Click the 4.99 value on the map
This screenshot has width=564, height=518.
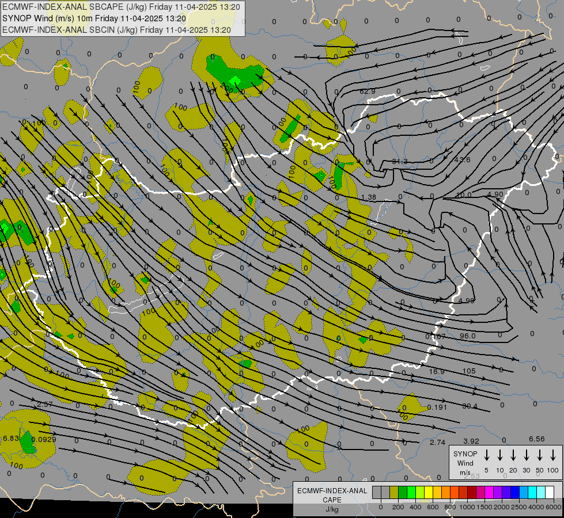(x=467, y=300)
